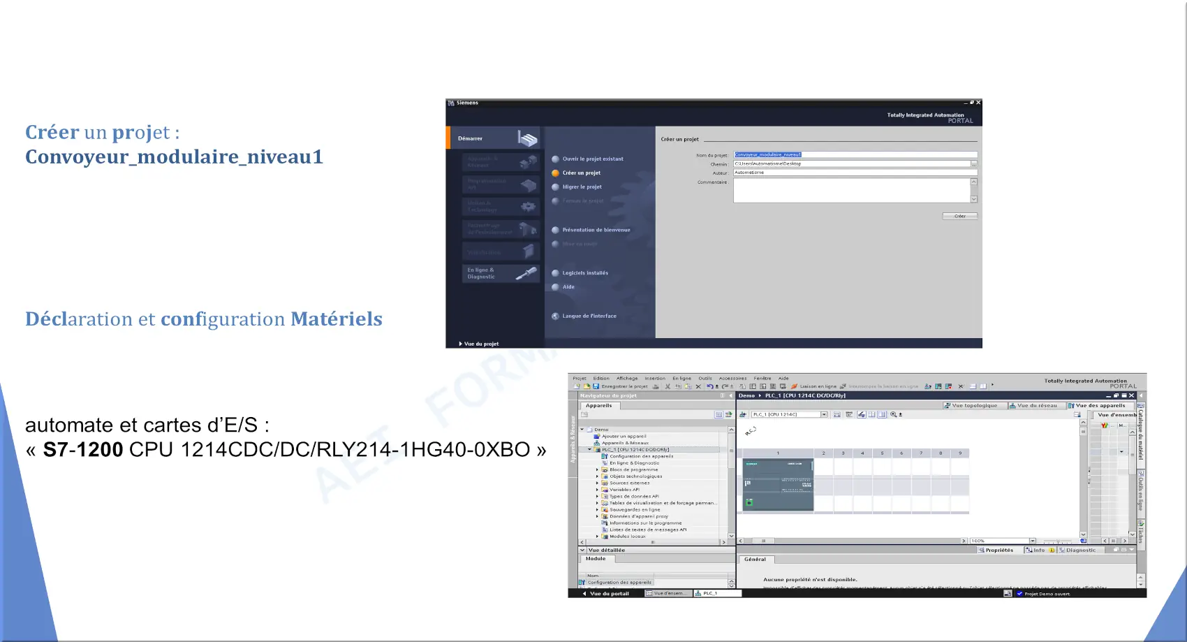The width and height of the screenshot is (1187, 642).
Task: Open the Edition menu
Action: pyautogui.click(x=601, y=378)
